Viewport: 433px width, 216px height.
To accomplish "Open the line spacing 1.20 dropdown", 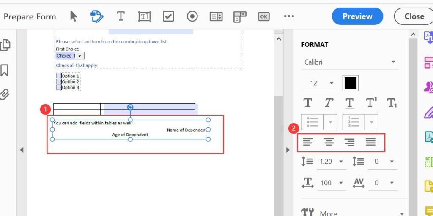I will click(x=332, y=162).
